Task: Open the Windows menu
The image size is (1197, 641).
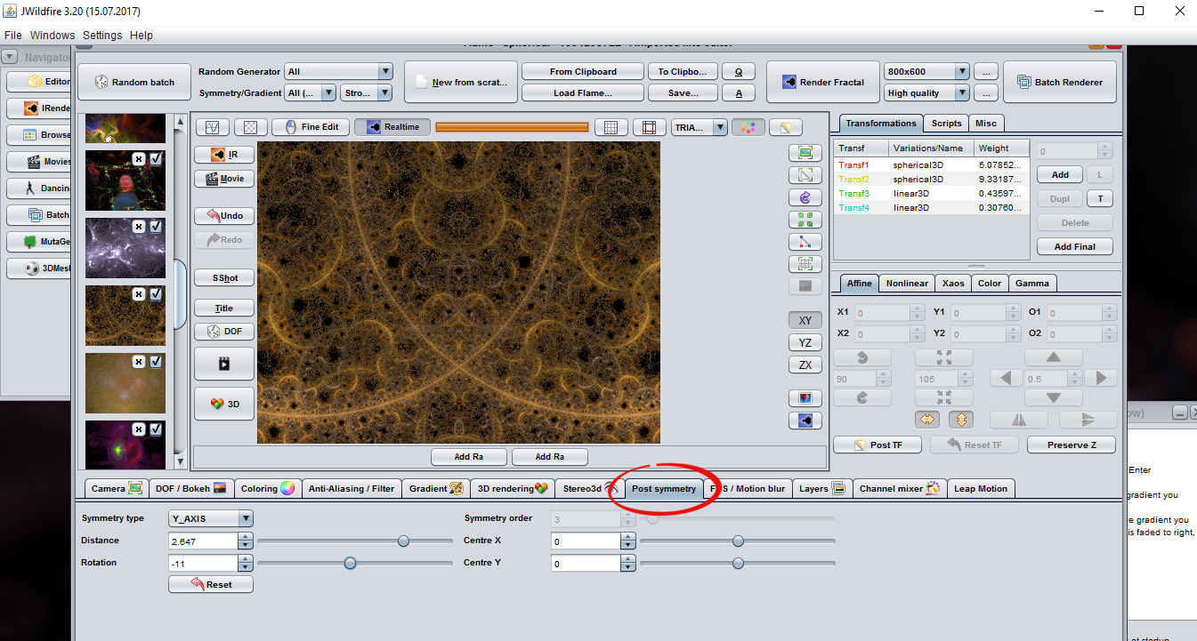Action: [53, 36]
